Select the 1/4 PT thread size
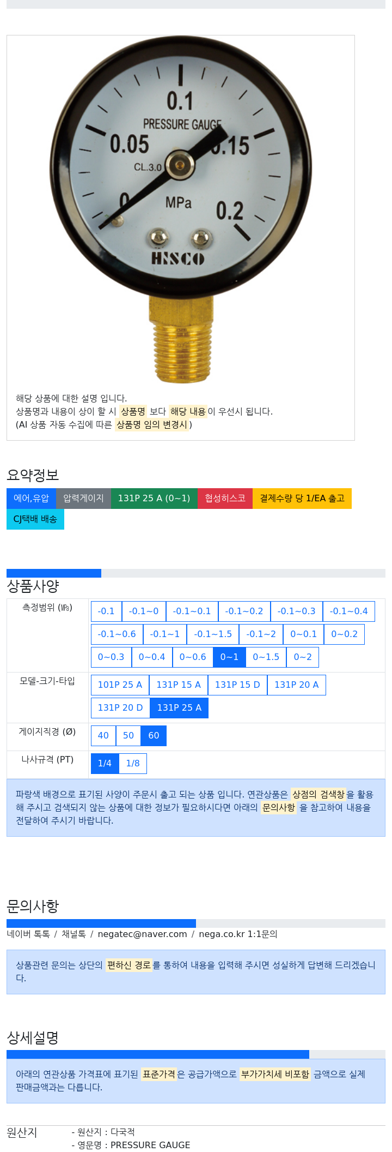 (x=105, y=764)
